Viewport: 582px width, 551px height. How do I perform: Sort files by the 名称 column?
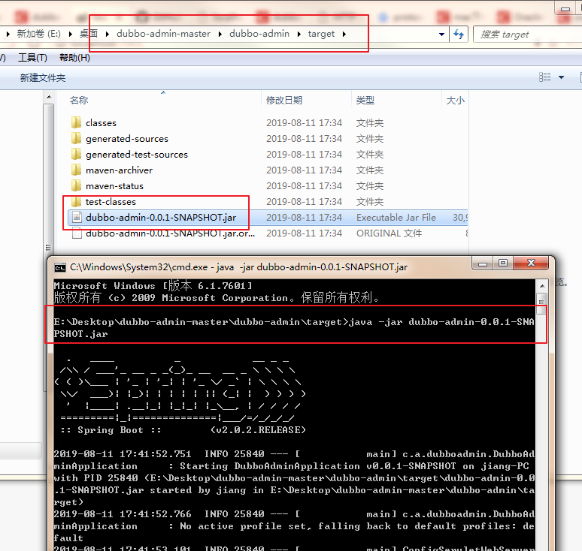(x=79, y=100)
